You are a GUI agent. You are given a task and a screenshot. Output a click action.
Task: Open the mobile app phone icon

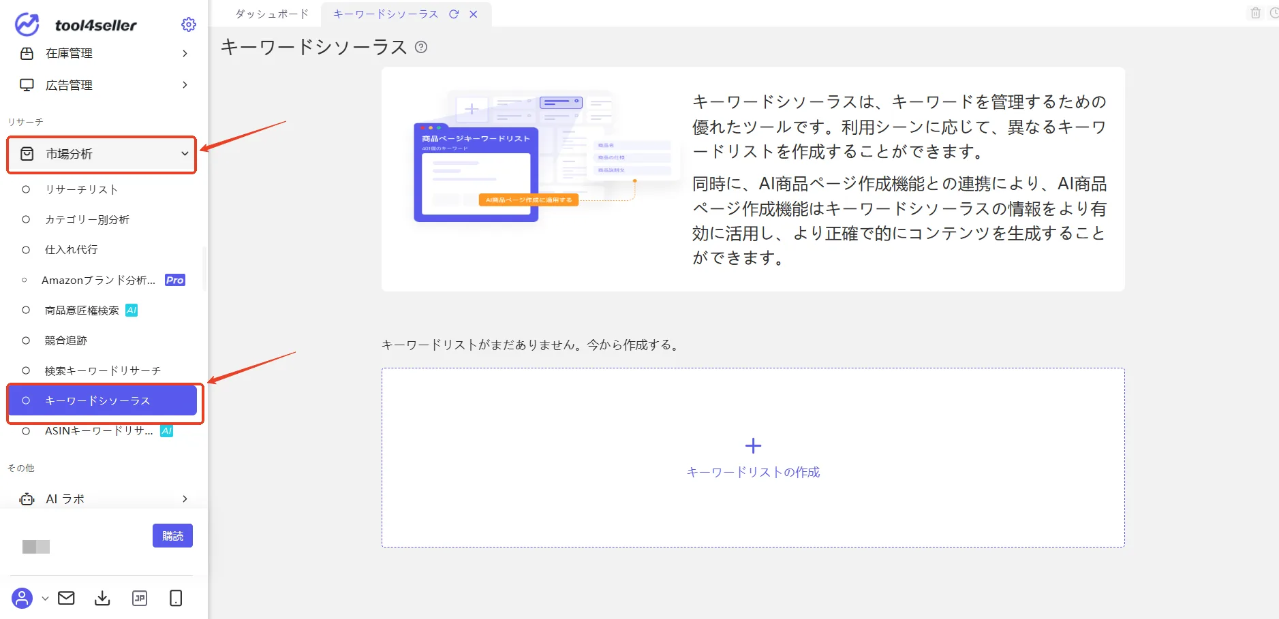coord(176,598)
